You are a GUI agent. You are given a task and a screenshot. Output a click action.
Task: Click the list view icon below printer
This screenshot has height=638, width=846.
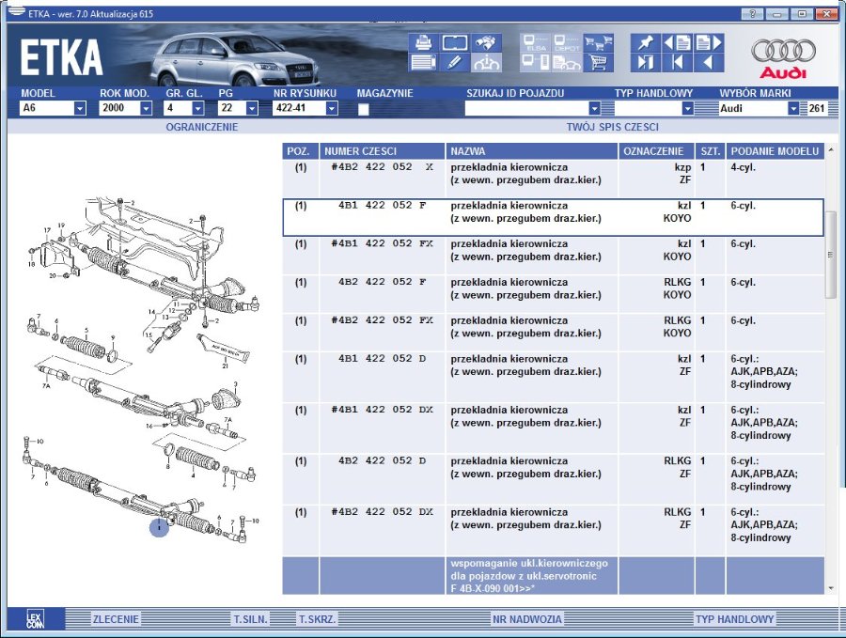[x=424, y=63]
